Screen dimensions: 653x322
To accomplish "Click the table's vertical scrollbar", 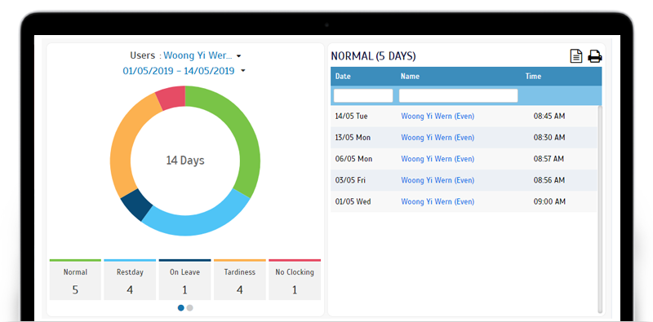I will pos(600,209).
